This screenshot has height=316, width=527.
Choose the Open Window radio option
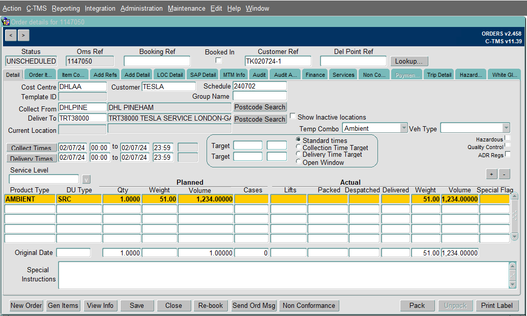click(298, 162)
